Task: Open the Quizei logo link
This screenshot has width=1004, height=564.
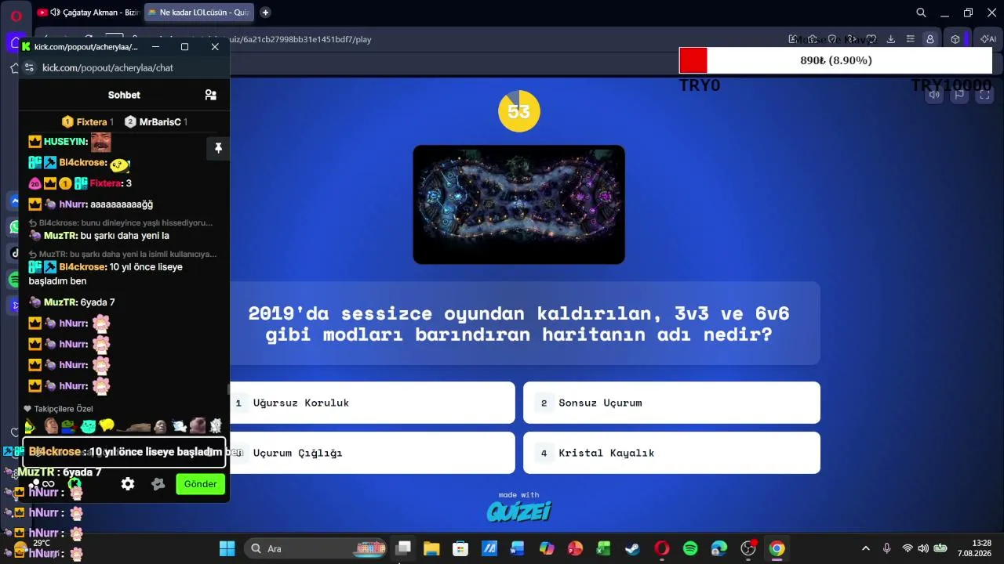Action: (x=518, y=511)
